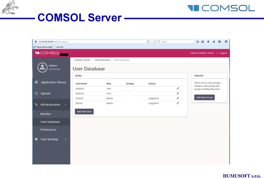Collapse the Administration chevron
The image size is (264, 178).
point(66,105)
